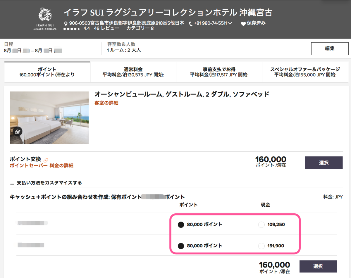The height and width of the screenshot is (278, 351).
Task: Open the ポイントセーバー link
Action: coord(28,165)
